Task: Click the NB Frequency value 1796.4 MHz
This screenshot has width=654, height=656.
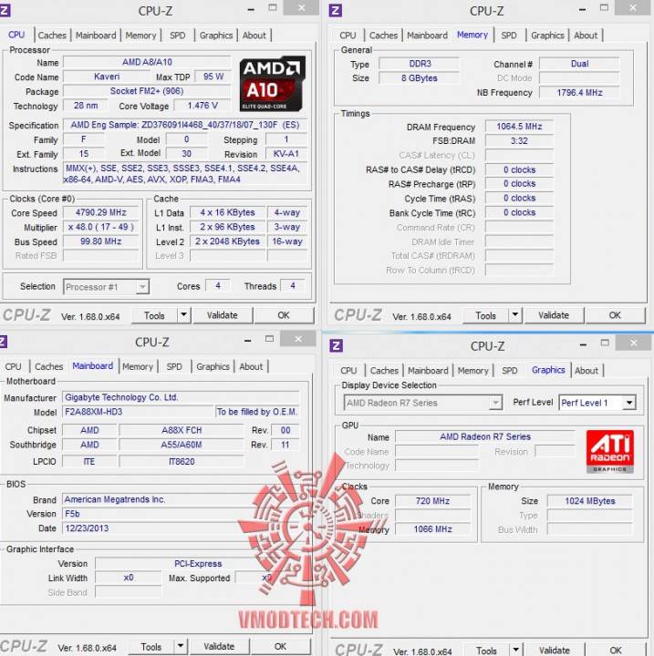Action: (x=579, y=92)
